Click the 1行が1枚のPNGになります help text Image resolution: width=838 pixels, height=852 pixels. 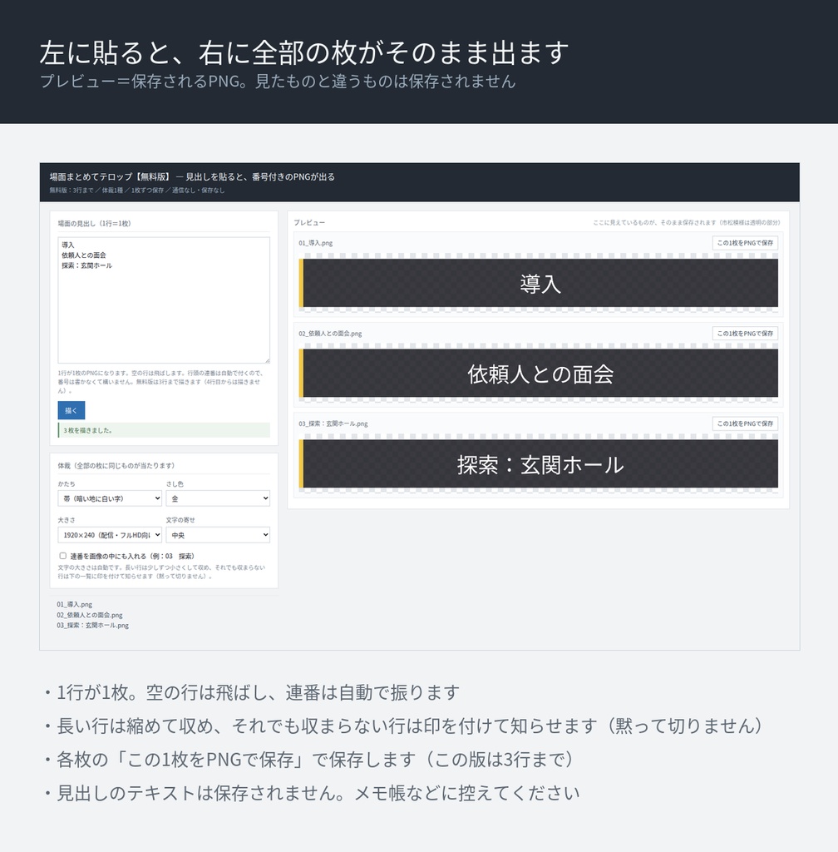[x=160, y=382]
